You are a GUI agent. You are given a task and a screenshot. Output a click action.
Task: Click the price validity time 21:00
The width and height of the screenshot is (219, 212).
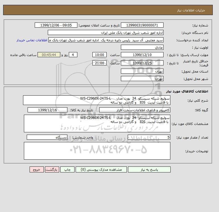pyautogui.click(x=100, y=63)
